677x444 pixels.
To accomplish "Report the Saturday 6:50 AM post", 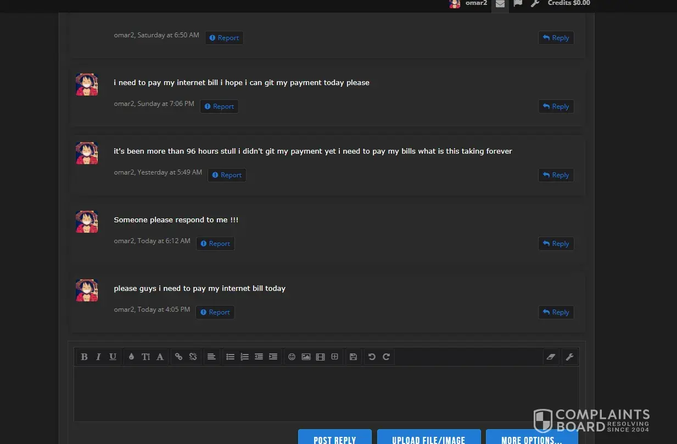I will (x=224, y=38).
